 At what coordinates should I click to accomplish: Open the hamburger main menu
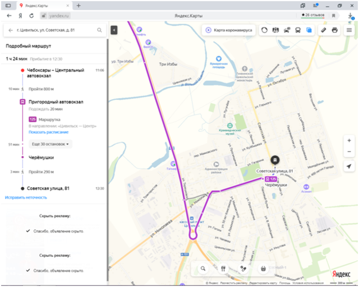coord(349,30)
